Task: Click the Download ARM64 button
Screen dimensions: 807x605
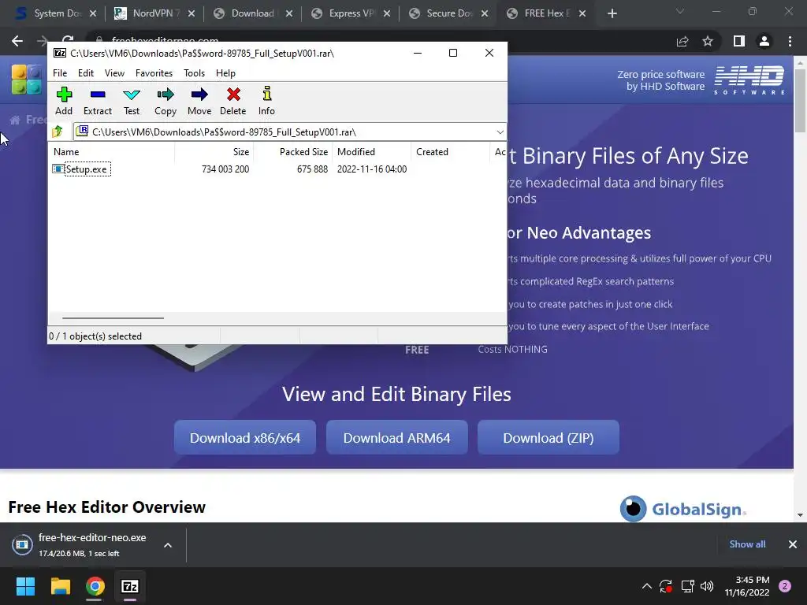Action: (x=397, y=438)
